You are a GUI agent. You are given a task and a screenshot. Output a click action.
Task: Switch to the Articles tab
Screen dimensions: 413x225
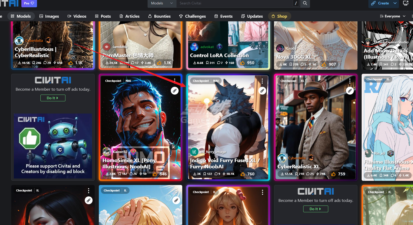point(130,16)
